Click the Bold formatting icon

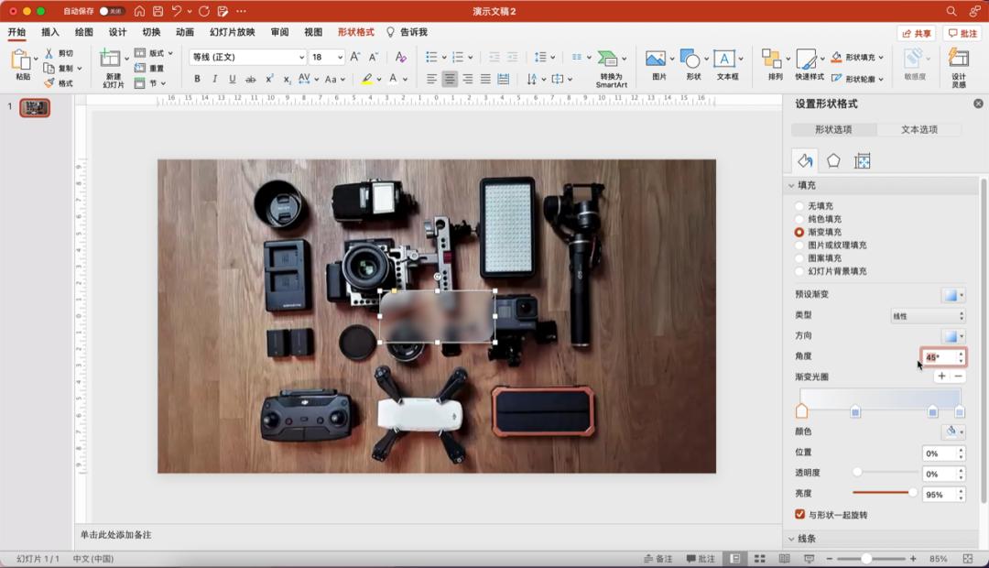pos(197,80)
